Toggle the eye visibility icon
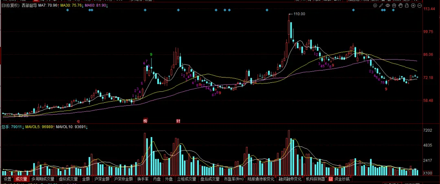This screenshot has height=184, width=440. pos(388,5)
